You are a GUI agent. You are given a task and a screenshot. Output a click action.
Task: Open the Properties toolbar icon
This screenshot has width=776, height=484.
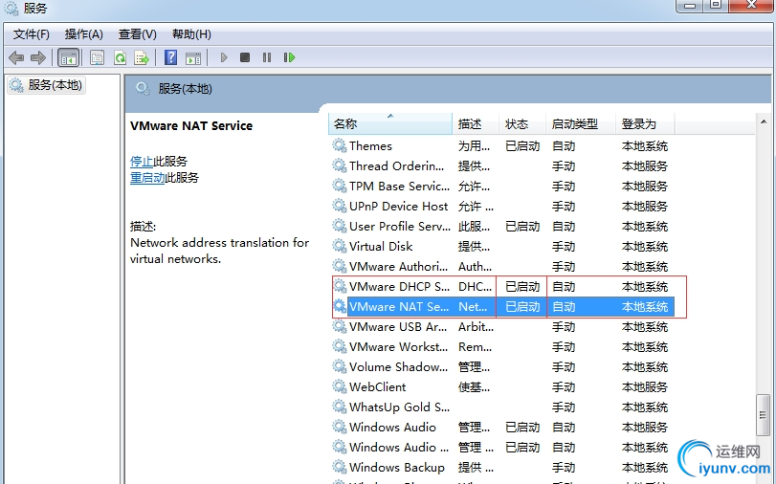tap(97, 58)
